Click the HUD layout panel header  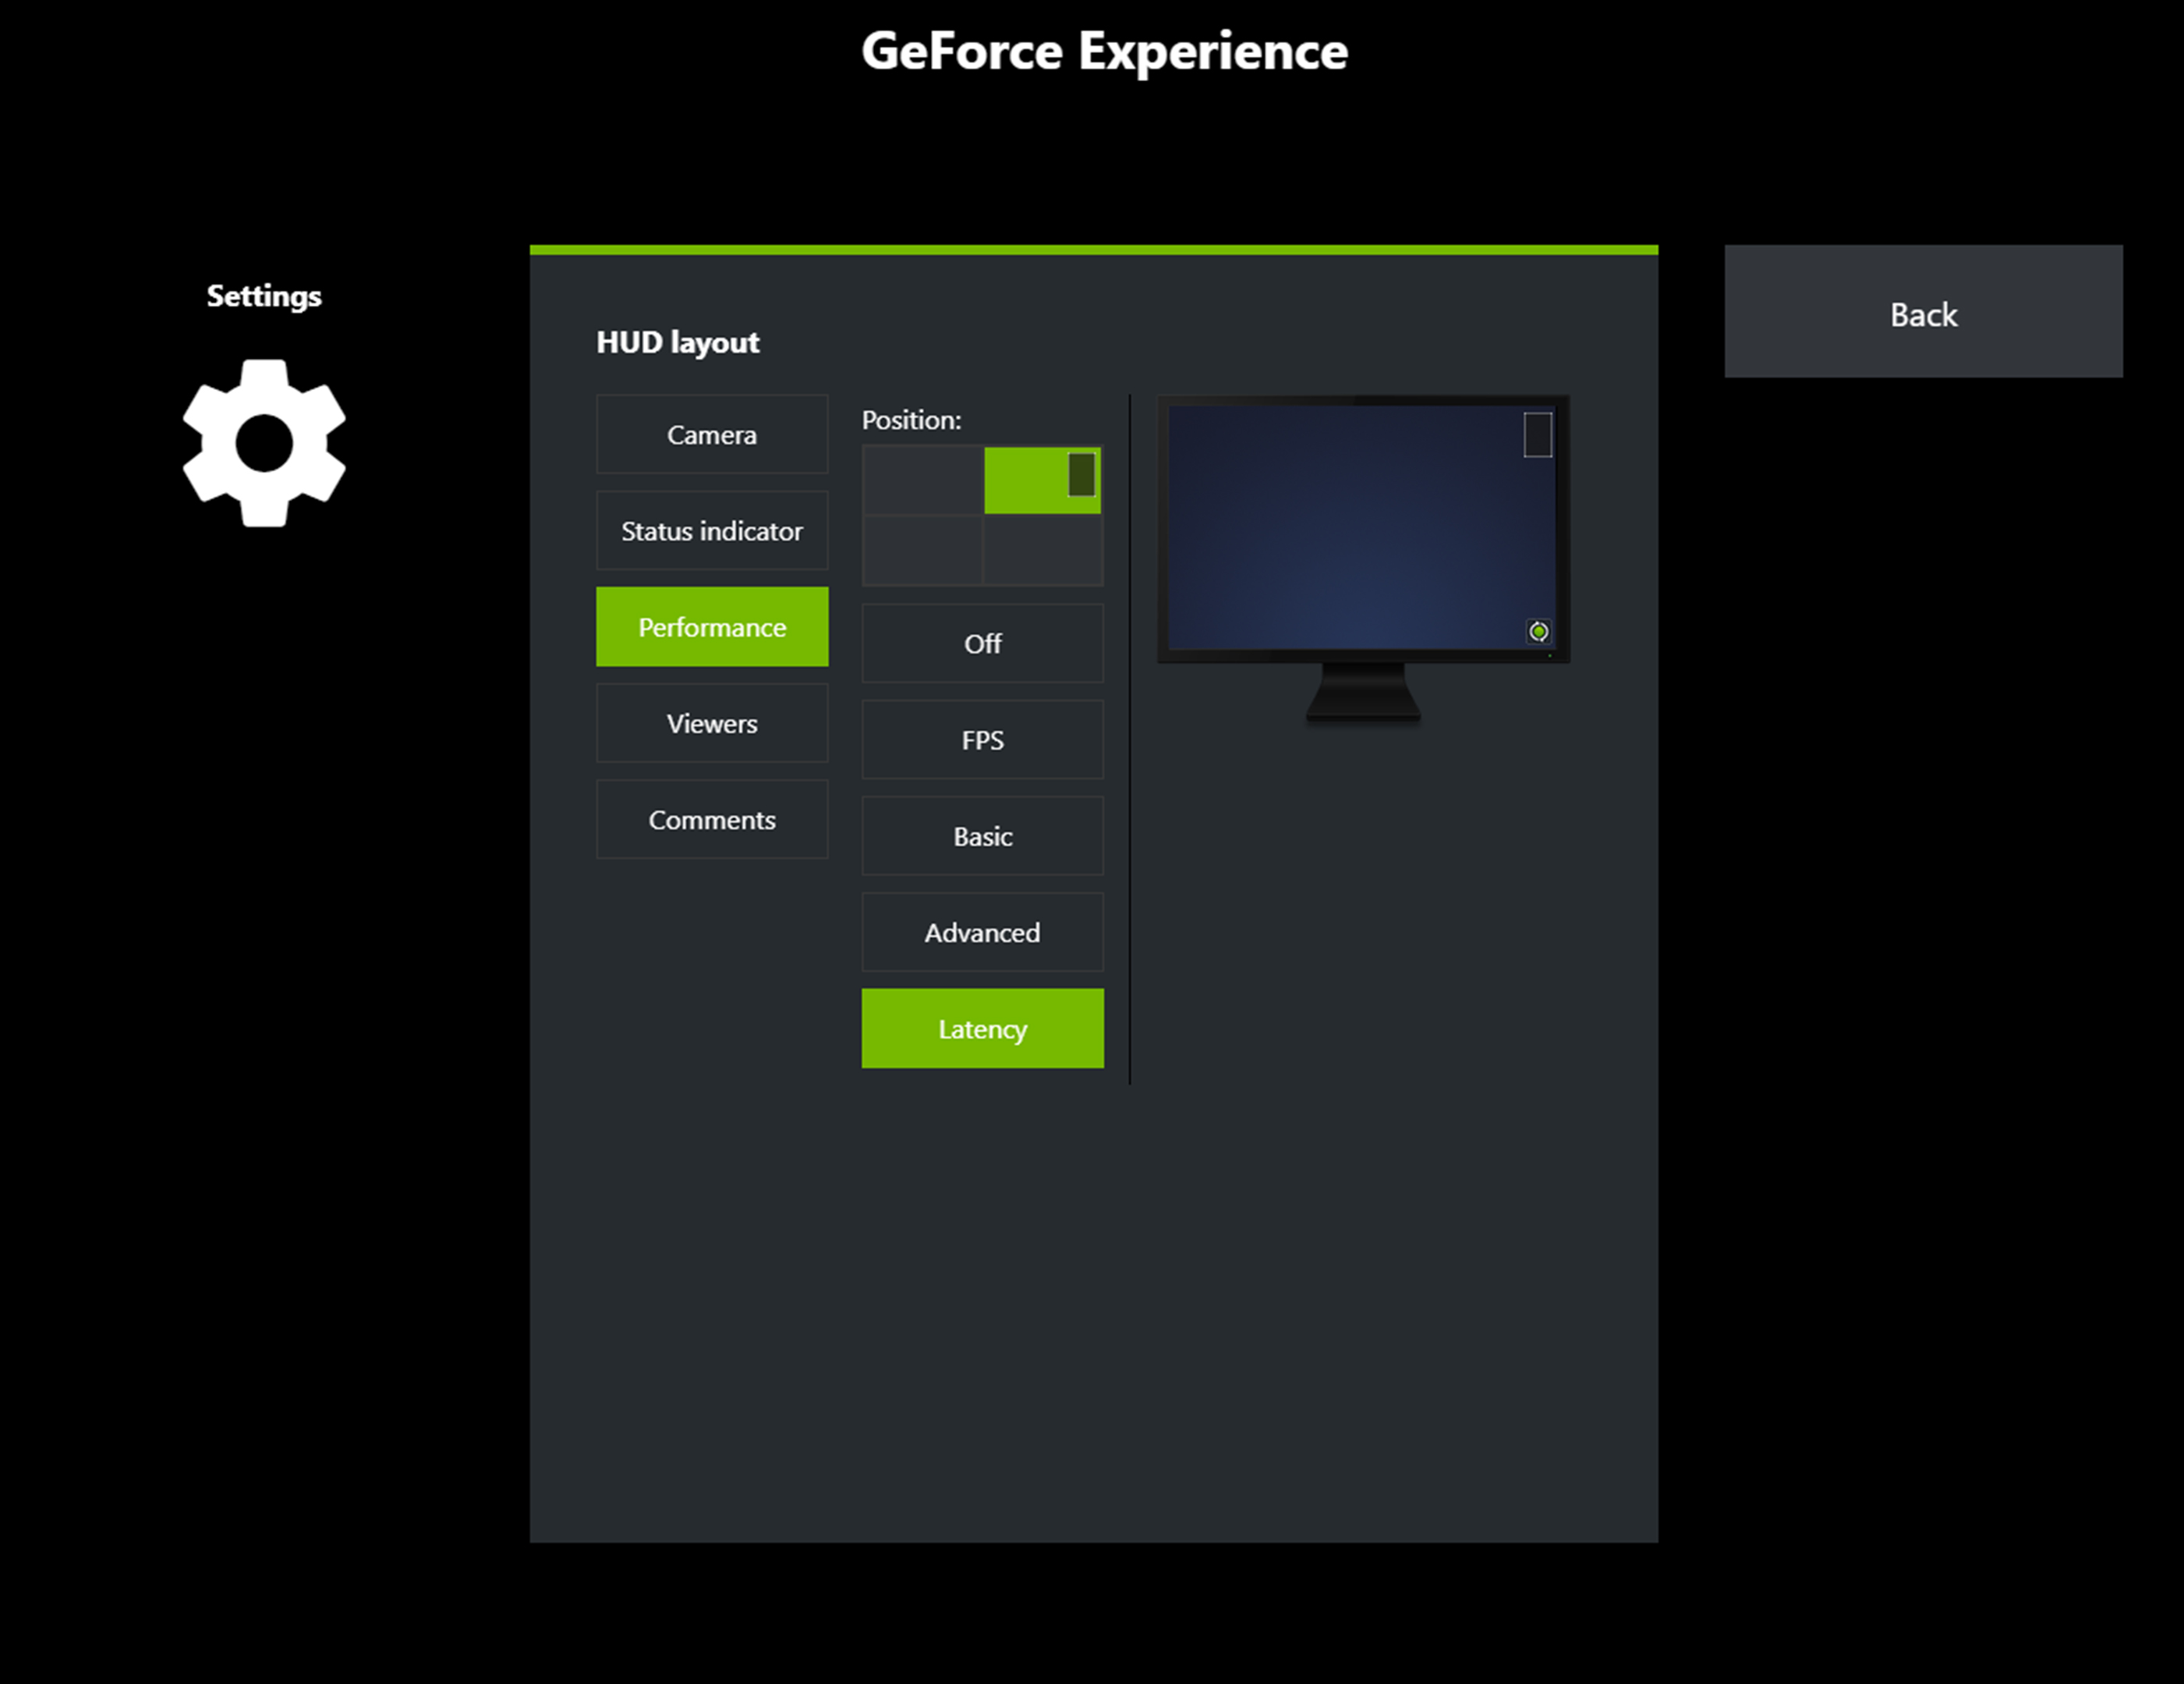coord(678,341)
